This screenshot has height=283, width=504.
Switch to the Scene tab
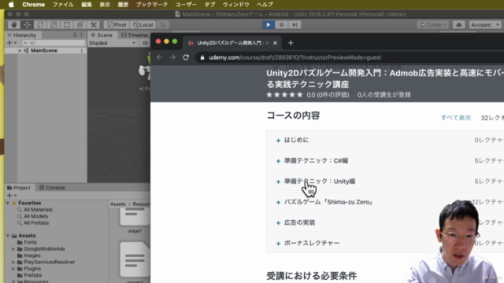tap(102, 35)
